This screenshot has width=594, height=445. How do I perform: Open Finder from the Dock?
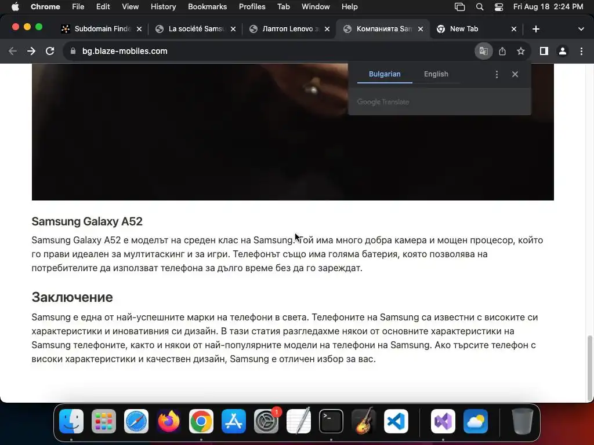click(71, 421)
